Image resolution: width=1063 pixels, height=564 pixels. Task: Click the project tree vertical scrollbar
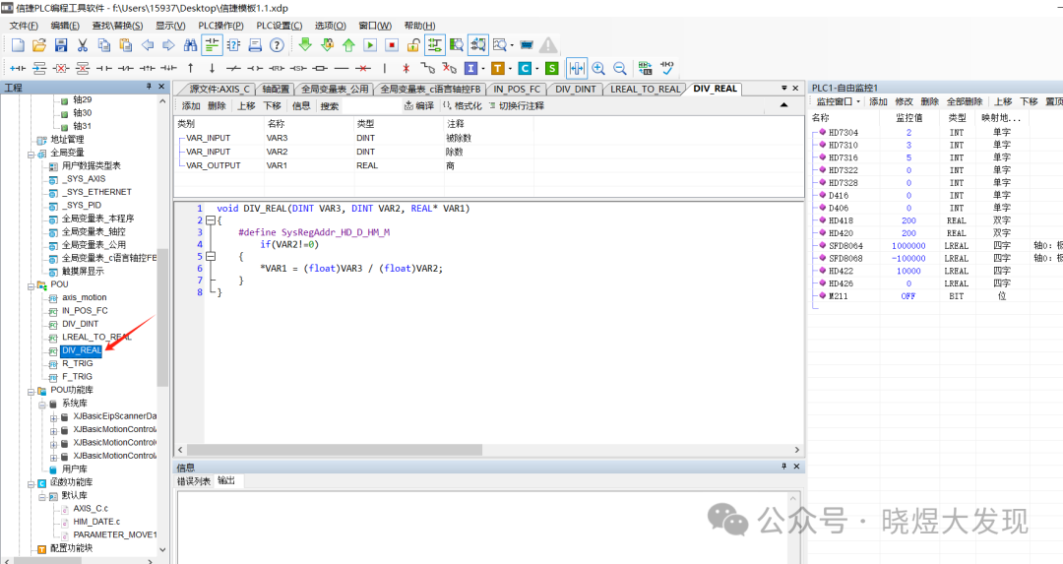point(162,317)
